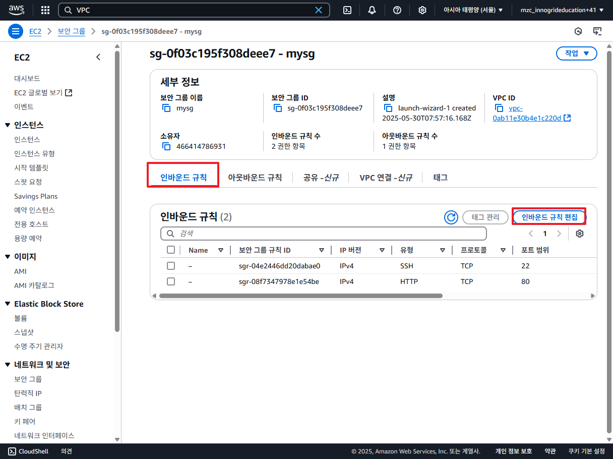This screenshot has width=613, height=459.
Task: Click rule ID sgr-04e2446dd20dabae0
Action: pos(279,266)
